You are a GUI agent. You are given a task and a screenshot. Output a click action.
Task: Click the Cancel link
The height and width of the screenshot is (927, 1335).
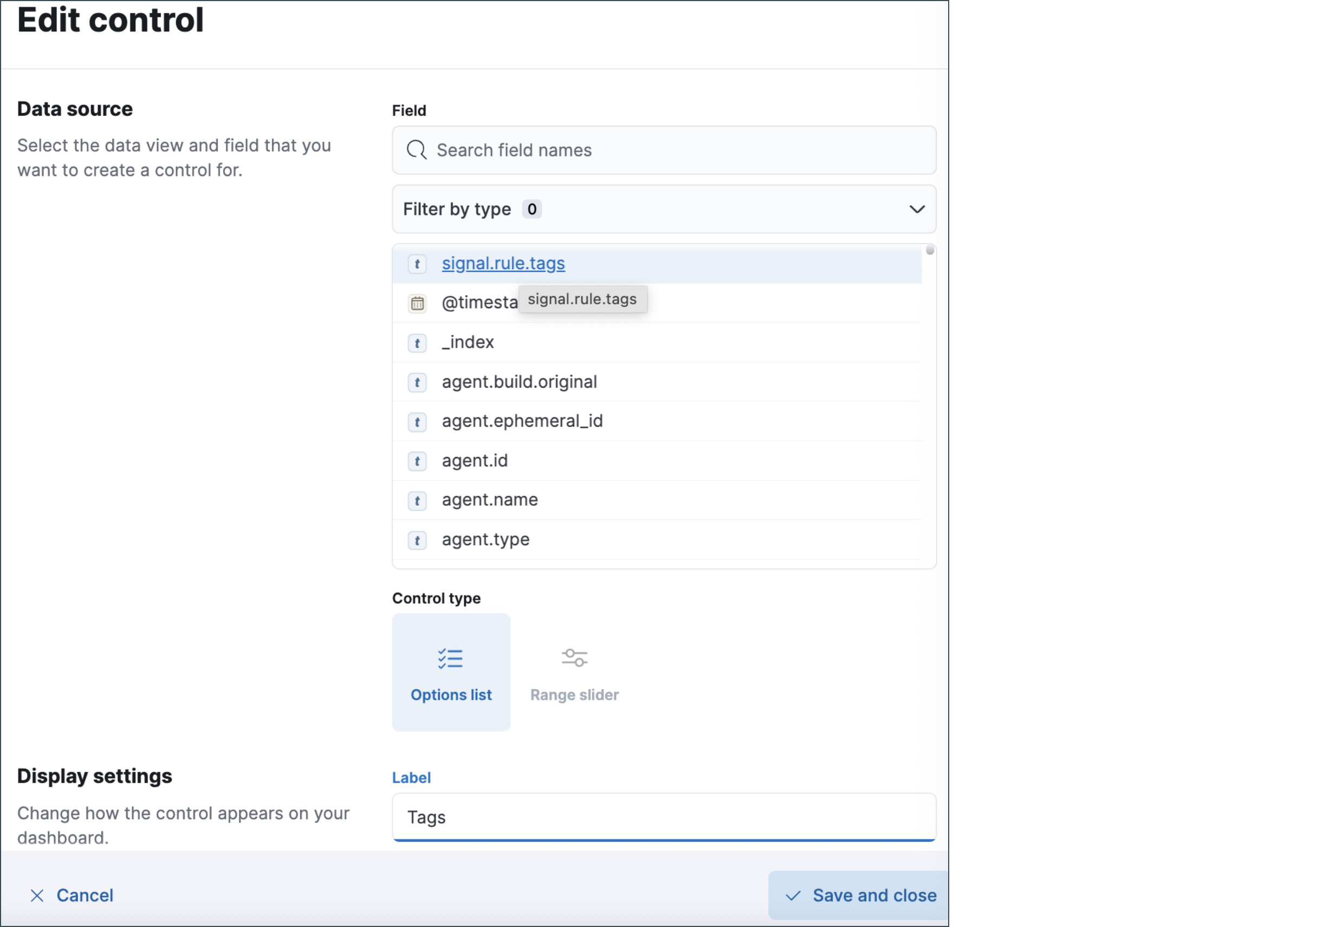tap(85, 896)
